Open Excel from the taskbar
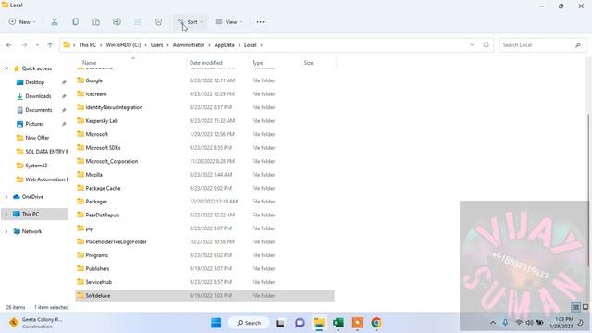 click(339, 323)
